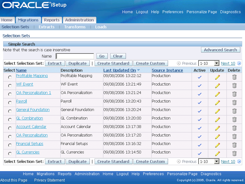This screenshot has height=184, width=245.
Task: Click the Go search button
Action: [102, 56]
